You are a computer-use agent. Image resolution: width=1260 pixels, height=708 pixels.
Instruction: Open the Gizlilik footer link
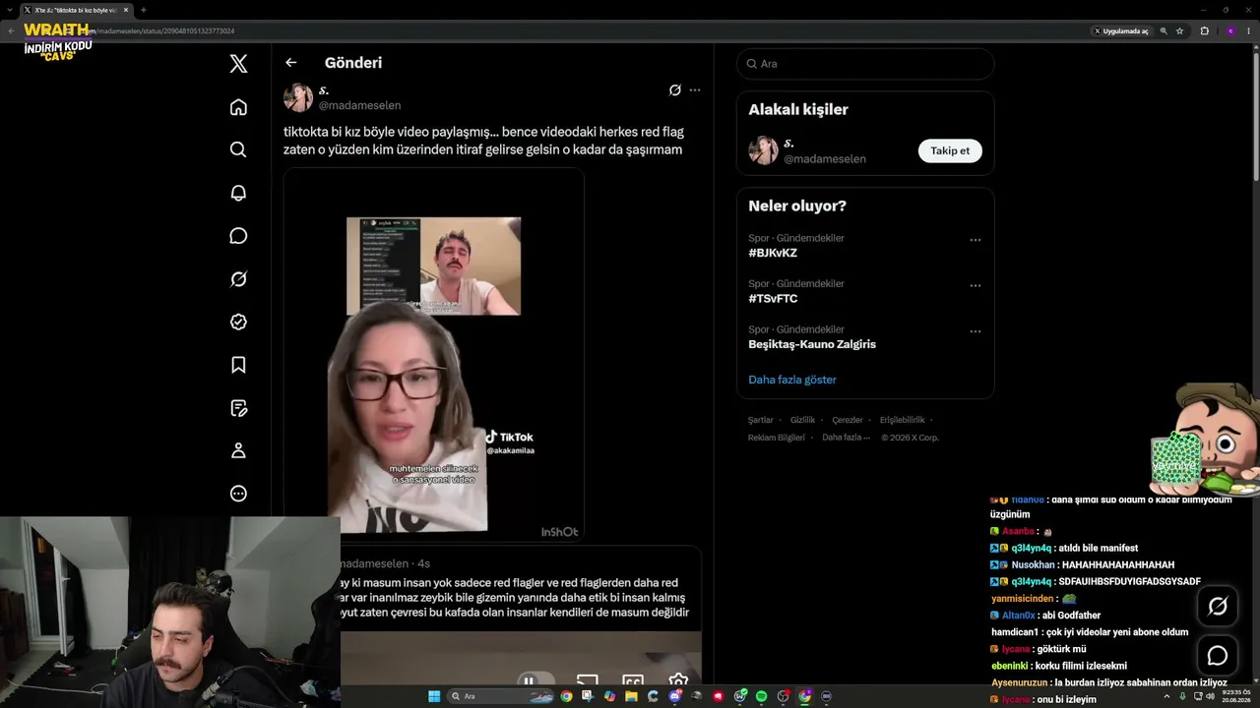[x=802, y=420]
